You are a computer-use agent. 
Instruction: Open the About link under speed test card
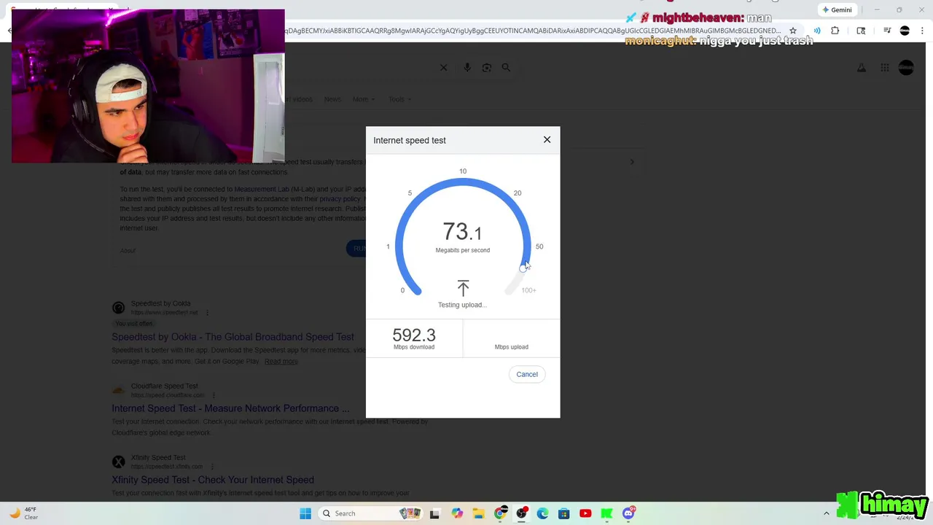(x=128, y=250)
